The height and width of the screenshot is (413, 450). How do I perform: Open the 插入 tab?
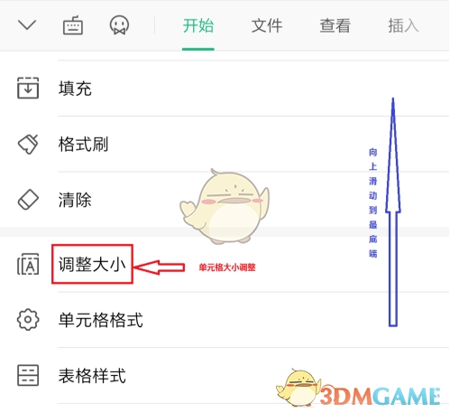click(x=403, y=25)
